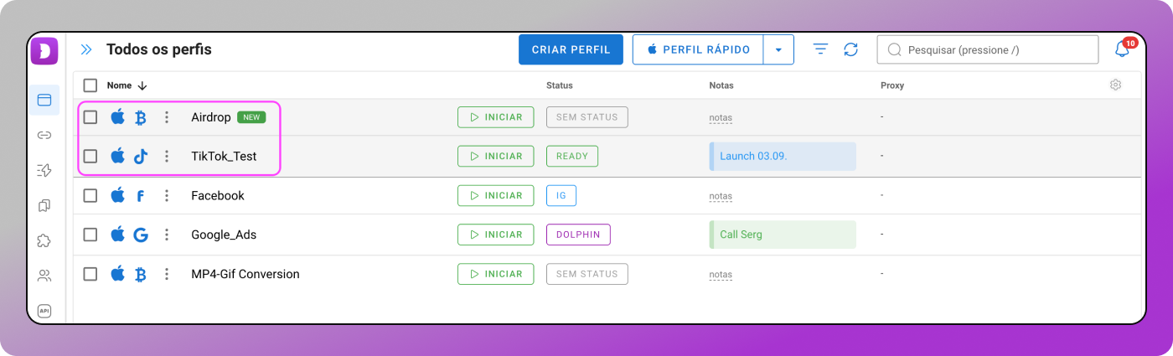The image size is (1173, 356).
Task: Click the READY status tag
Action: click(572, 156)
